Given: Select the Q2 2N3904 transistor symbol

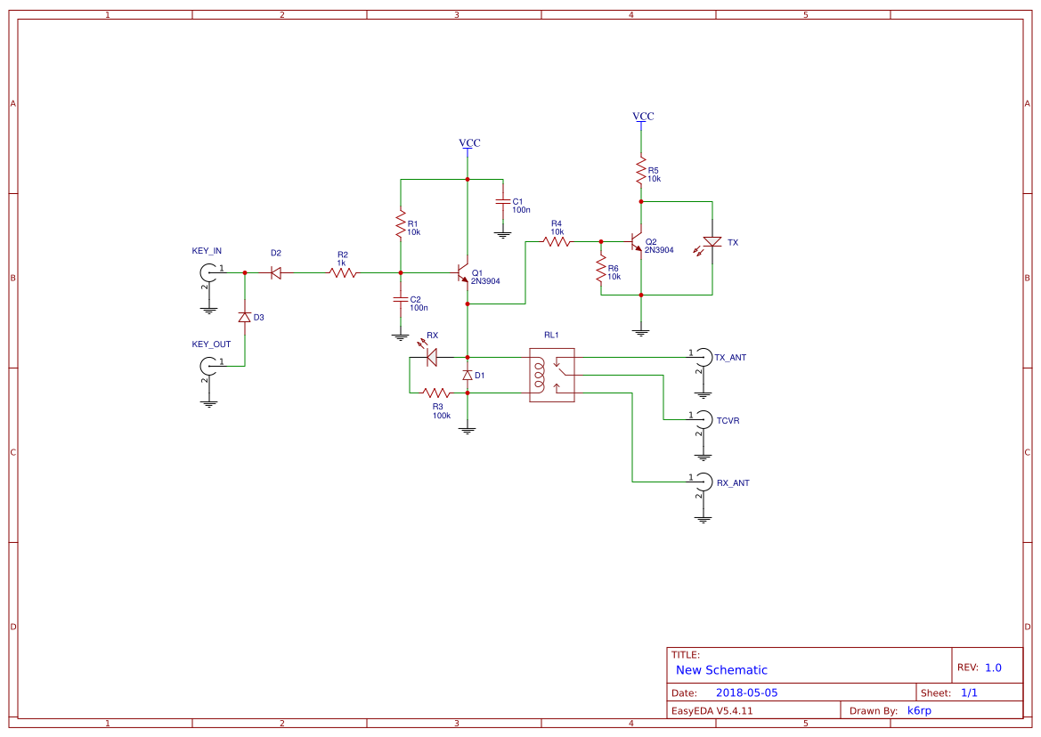Looking at the screenshot, I should pos(634,242).
